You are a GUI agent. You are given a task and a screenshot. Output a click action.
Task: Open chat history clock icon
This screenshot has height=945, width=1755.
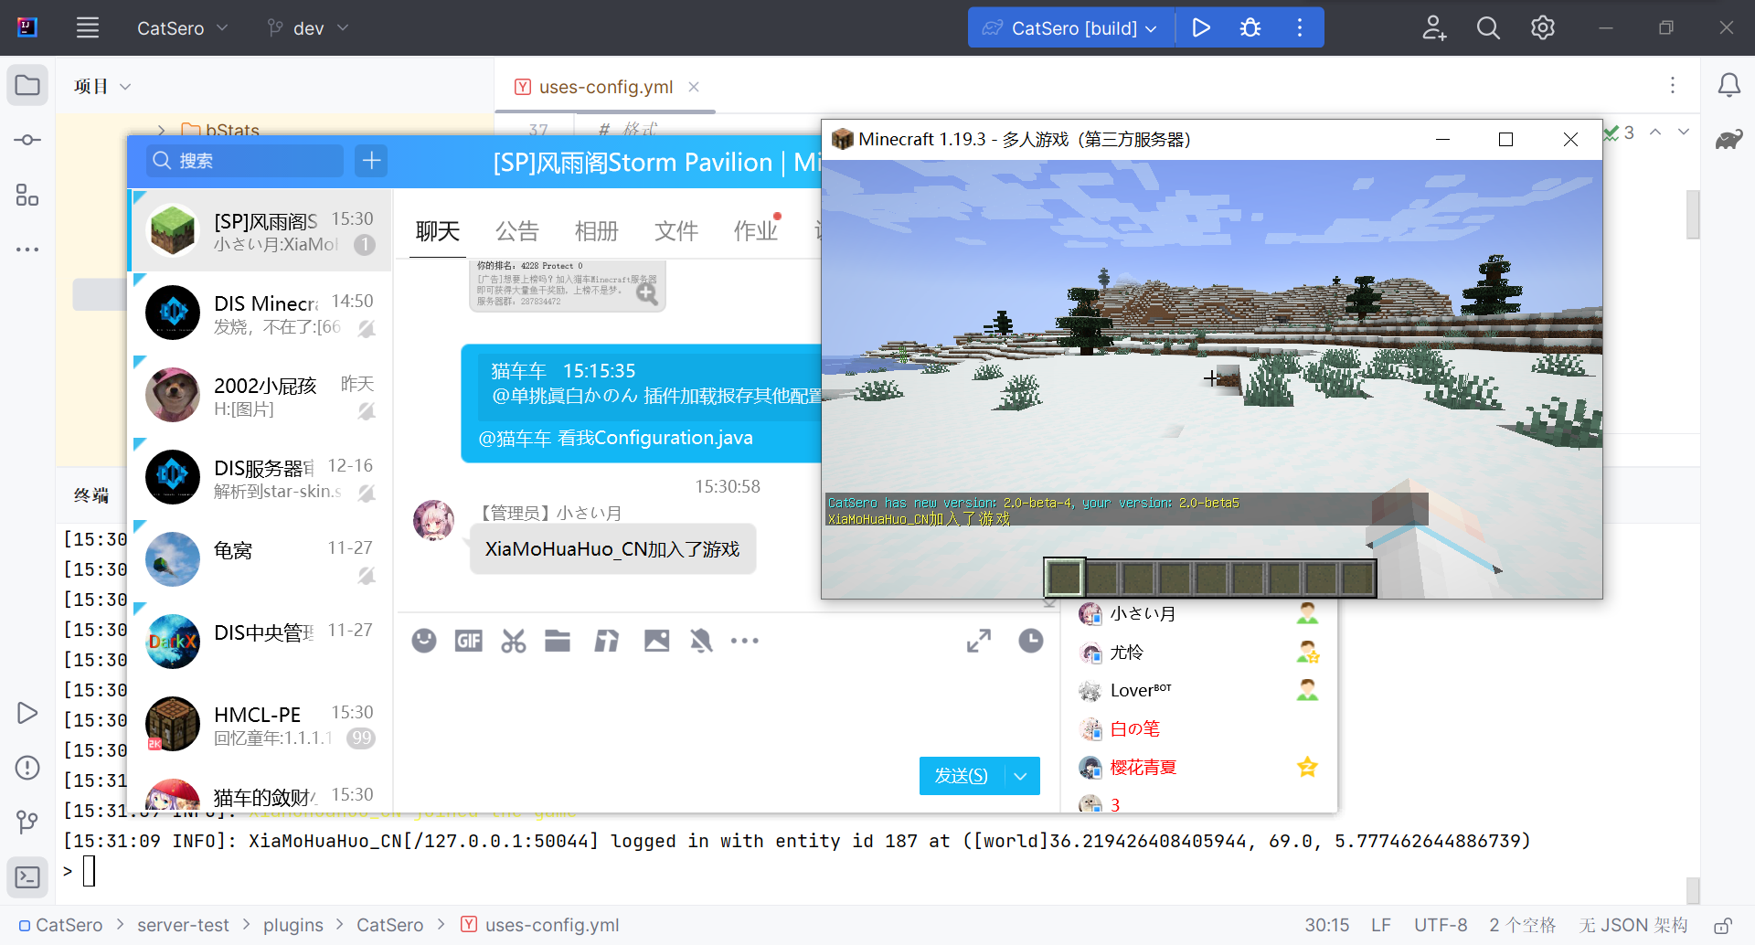pos(1031,641)
